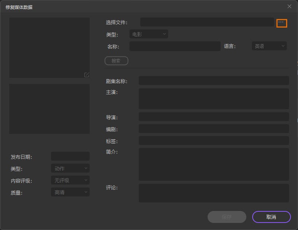Click the 简介 description text area
The image size is (298, 230).
click(214, 164)
